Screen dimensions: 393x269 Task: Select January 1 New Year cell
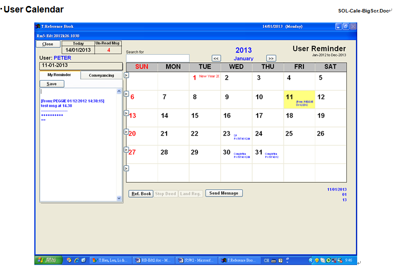[x=205, y=81]
